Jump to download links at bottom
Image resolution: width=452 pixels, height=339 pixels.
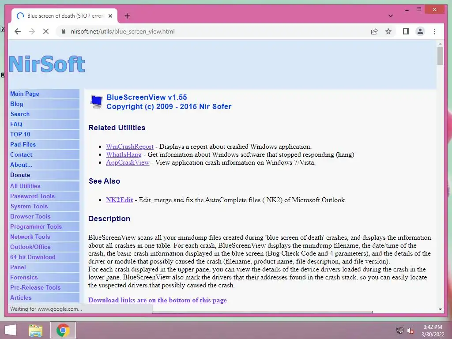158,300
